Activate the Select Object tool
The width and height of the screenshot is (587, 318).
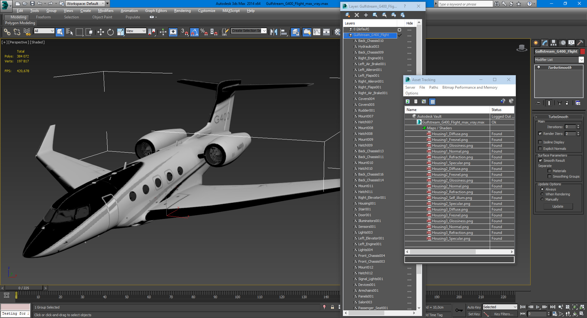coord(60,32)
